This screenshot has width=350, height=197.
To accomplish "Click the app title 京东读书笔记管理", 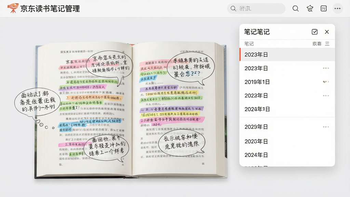I will pyautogui.click(x=50, y=9).
